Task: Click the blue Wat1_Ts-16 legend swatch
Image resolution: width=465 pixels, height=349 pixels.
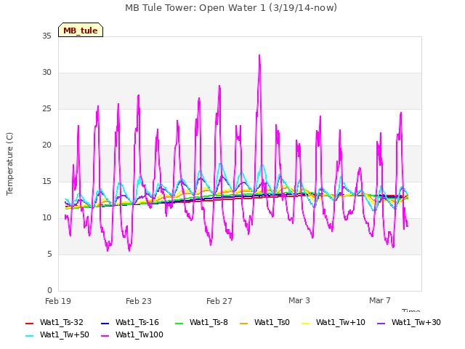Action: click(105, 323)
